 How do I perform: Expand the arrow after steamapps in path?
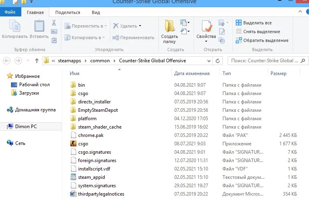(x=85, y=61)
